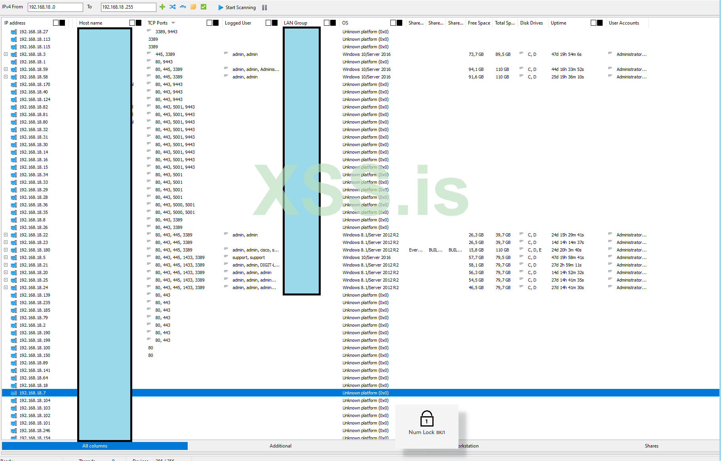The height and width of the screenshot is (461, 721).
Task: Click the computer icon for 192.168.18.1
Action: pyautogui.click(x=14, y=62)
